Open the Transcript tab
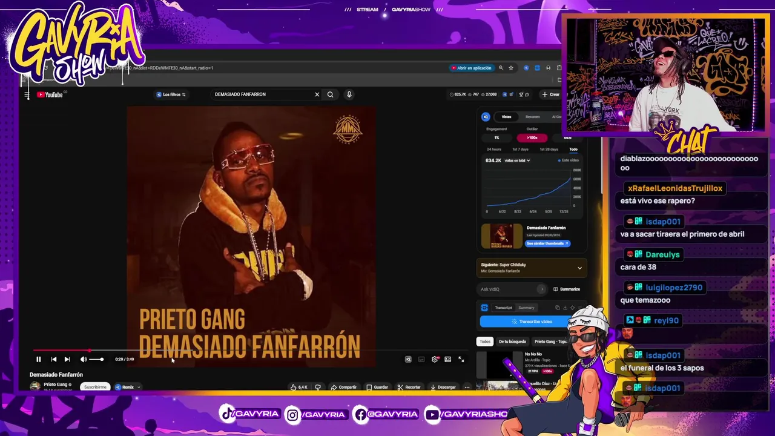The width and height of the screenshot is (775, 436). [503, 308]
